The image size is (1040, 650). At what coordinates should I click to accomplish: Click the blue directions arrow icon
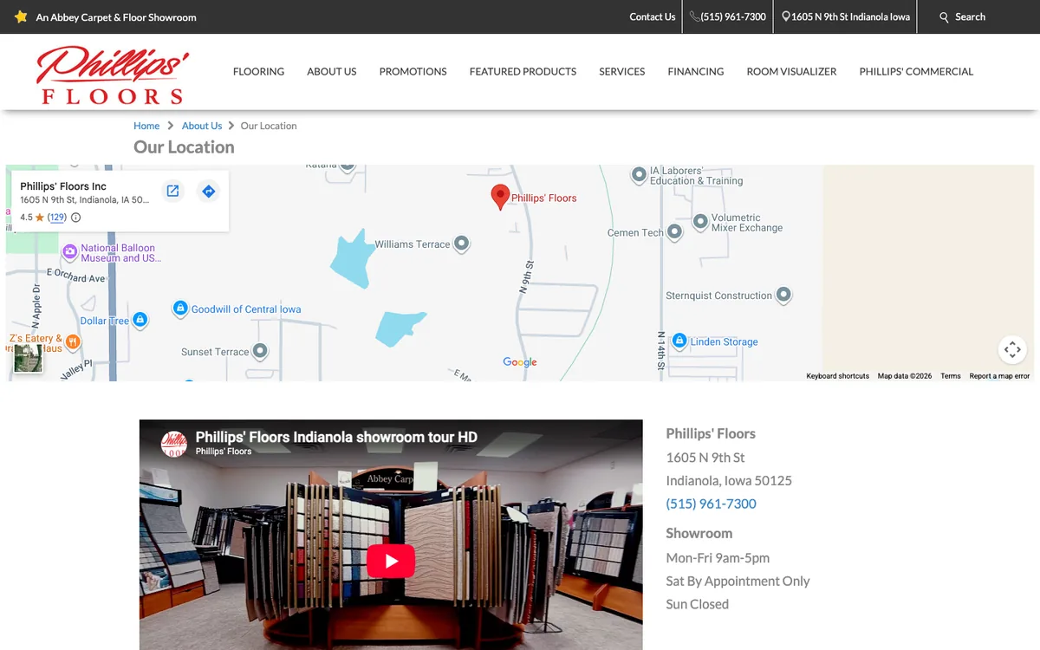pos(208,191)
